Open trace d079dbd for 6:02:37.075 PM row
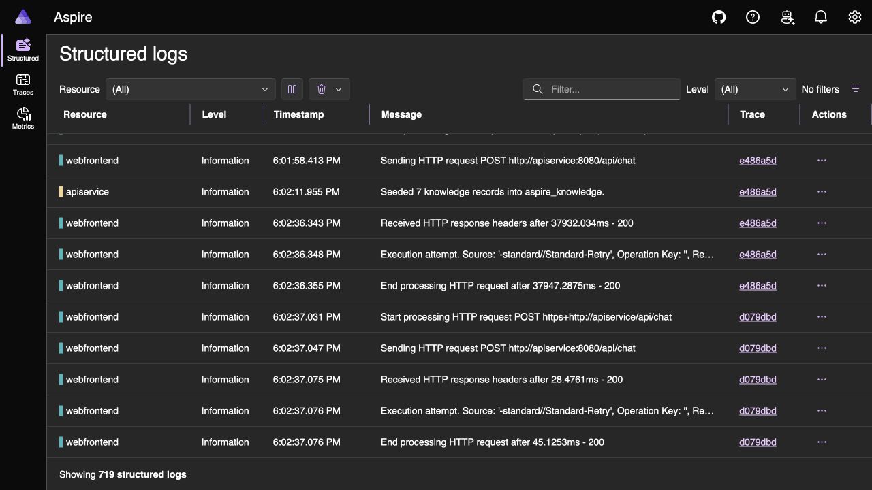This screenshot has height=490, width=872. click(758, 380)
